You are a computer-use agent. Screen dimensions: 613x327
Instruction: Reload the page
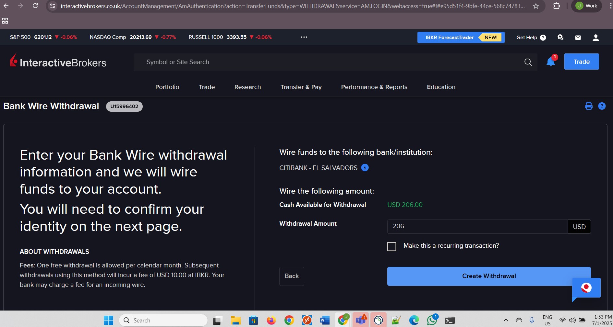click(35, 6)
